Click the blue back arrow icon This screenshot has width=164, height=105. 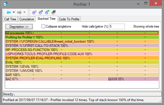[x=9, y=13]
